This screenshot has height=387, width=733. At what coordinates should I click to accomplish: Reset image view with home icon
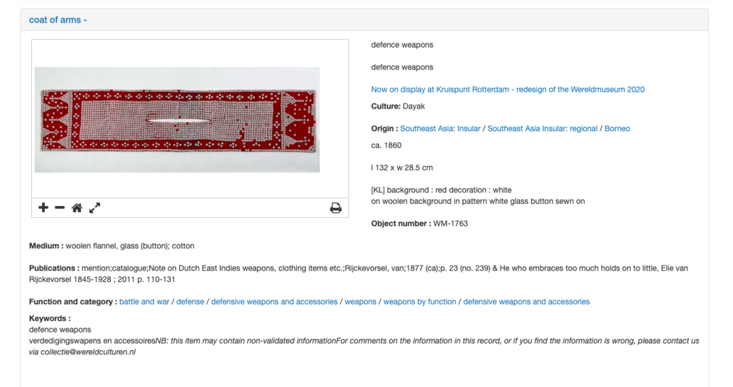[77, 208]
